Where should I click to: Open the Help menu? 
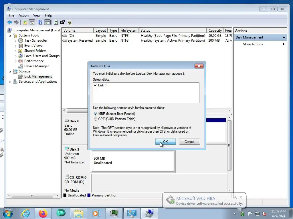pyautogui.click(x=48, y=15)
